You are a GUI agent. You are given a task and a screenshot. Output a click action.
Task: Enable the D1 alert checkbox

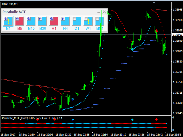[74, 19]
